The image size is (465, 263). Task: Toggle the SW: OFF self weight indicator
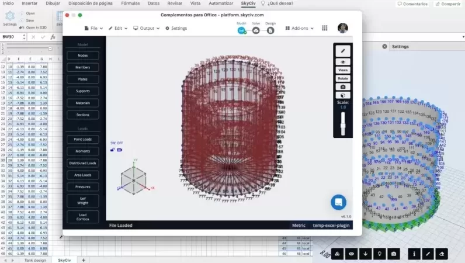click(x=117, y=143)
